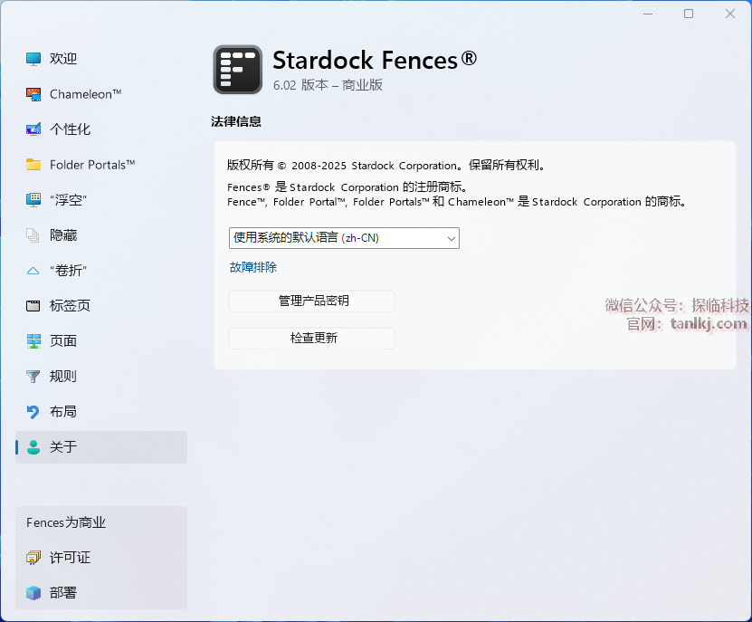Screen dimensions: 752x622
Task: Go to the Chameleon™ section
Action: click(x=101, y=94)
